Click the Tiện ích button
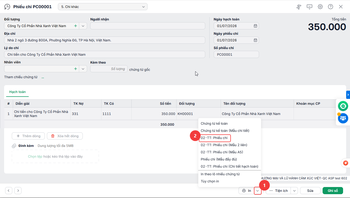This screenshot has height=198, width=350. pos(279,191)
